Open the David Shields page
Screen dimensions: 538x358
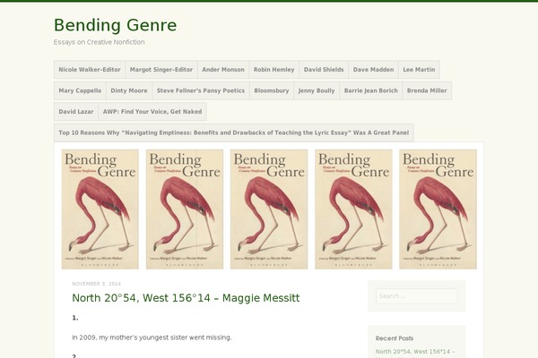324,69
